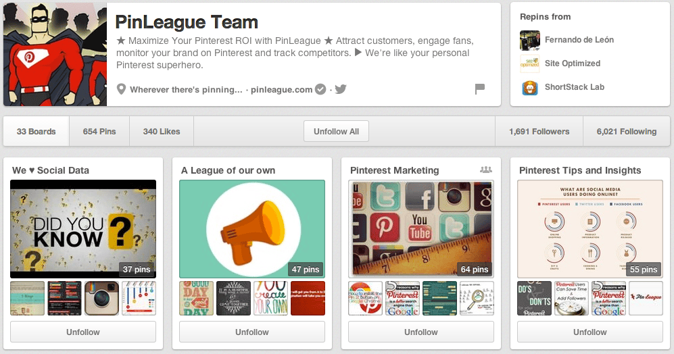This screenshot has height=354, width=674.
Task: Click the Instagram camera pin thumbnail
Action: [102, 298]
